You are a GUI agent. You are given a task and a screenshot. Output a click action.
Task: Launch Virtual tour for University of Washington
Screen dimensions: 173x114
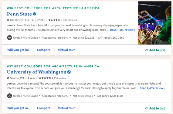tap(66, 108)
